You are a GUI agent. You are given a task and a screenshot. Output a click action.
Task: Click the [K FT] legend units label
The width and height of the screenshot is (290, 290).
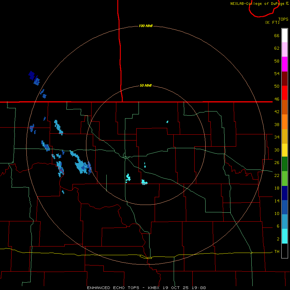272,22
